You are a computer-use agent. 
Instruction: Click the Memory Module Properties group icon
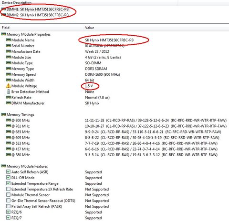pos(4,34)
